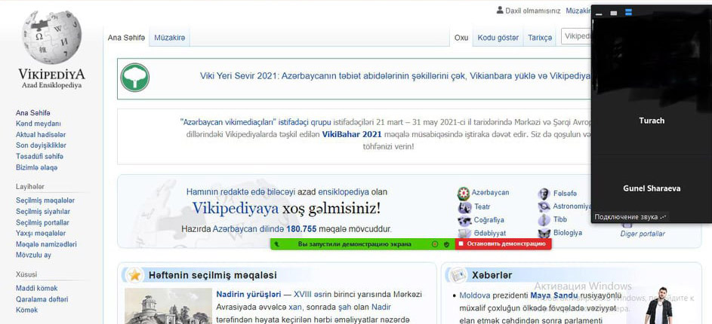The image size is (712, 324).
Task: Open Aktual hadisələr sidebar link
Action: tap(41, 135)
